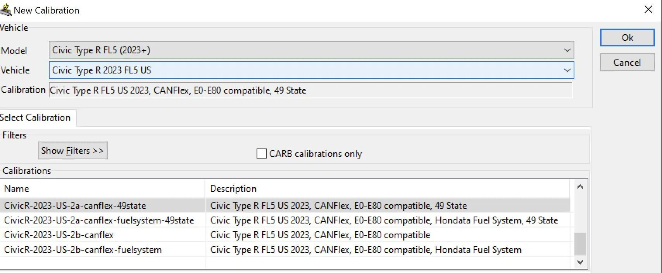
Task: Click the calibrations list scroll down arrow
Action: point(580,262)
